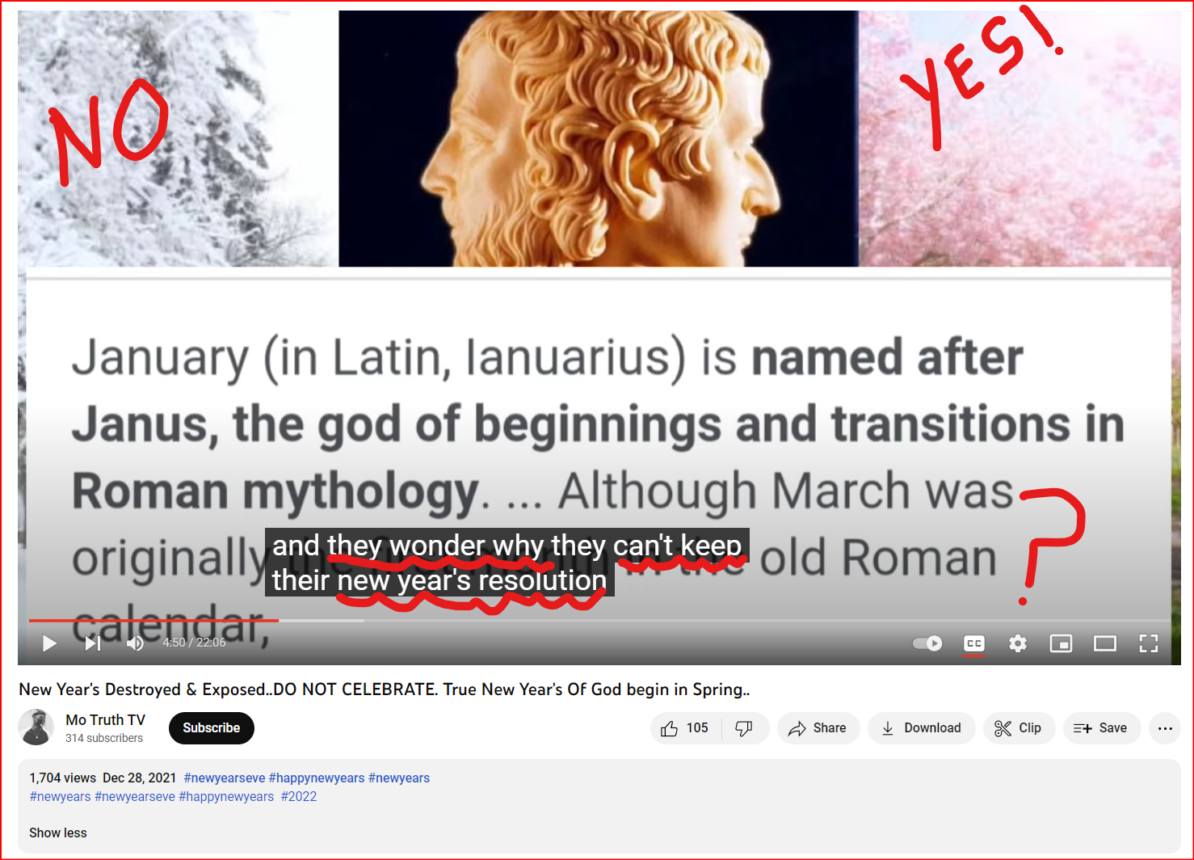The width and height of the screenshot is (1194, 860).
Task: Enter fullscreen mode
Action: (x=1149, y=643)
